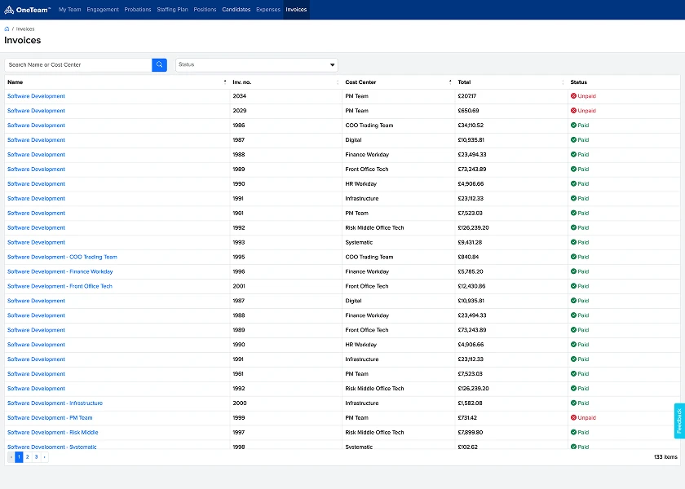
Task: Go to page 2 in the pagination
Action: click(x=27, y=457)
